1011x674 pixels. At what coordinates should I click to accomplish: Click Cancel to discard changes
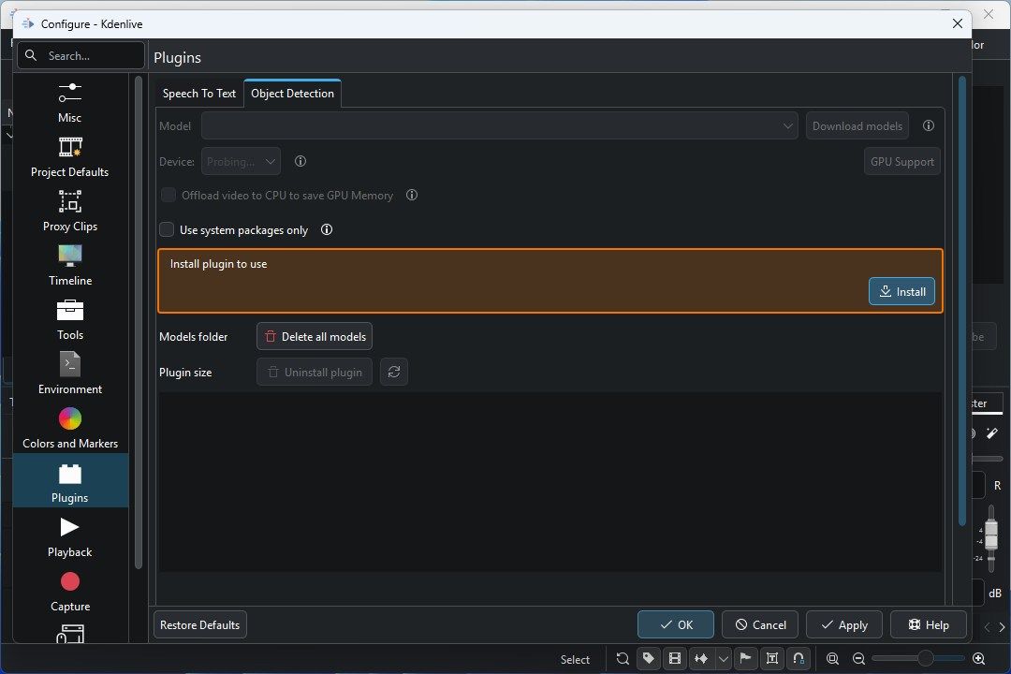click(x=760, y=624)
